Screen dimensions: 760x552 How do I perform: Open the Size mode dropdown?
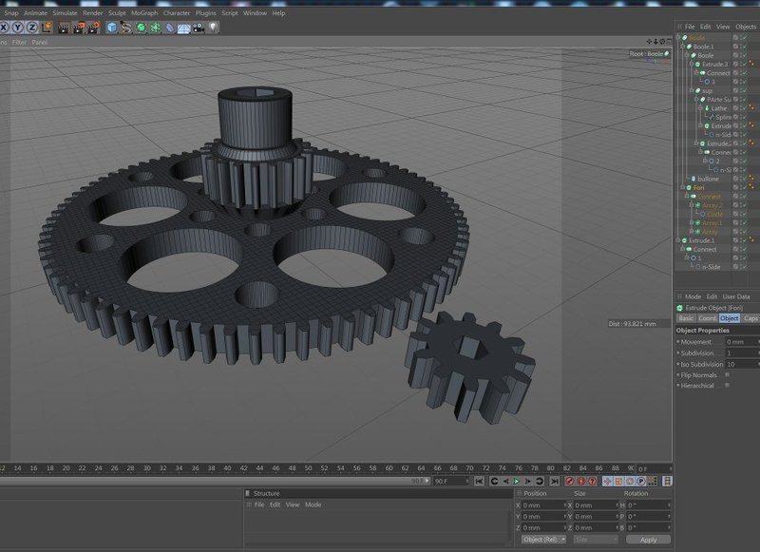pos(596,540)
